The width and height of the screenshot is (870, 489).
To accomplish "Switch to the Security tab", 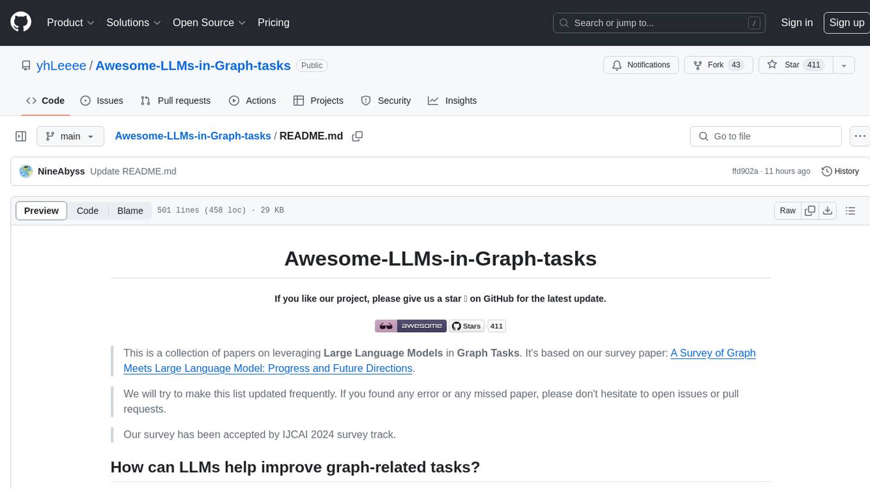I will click(x=386, y=100).
